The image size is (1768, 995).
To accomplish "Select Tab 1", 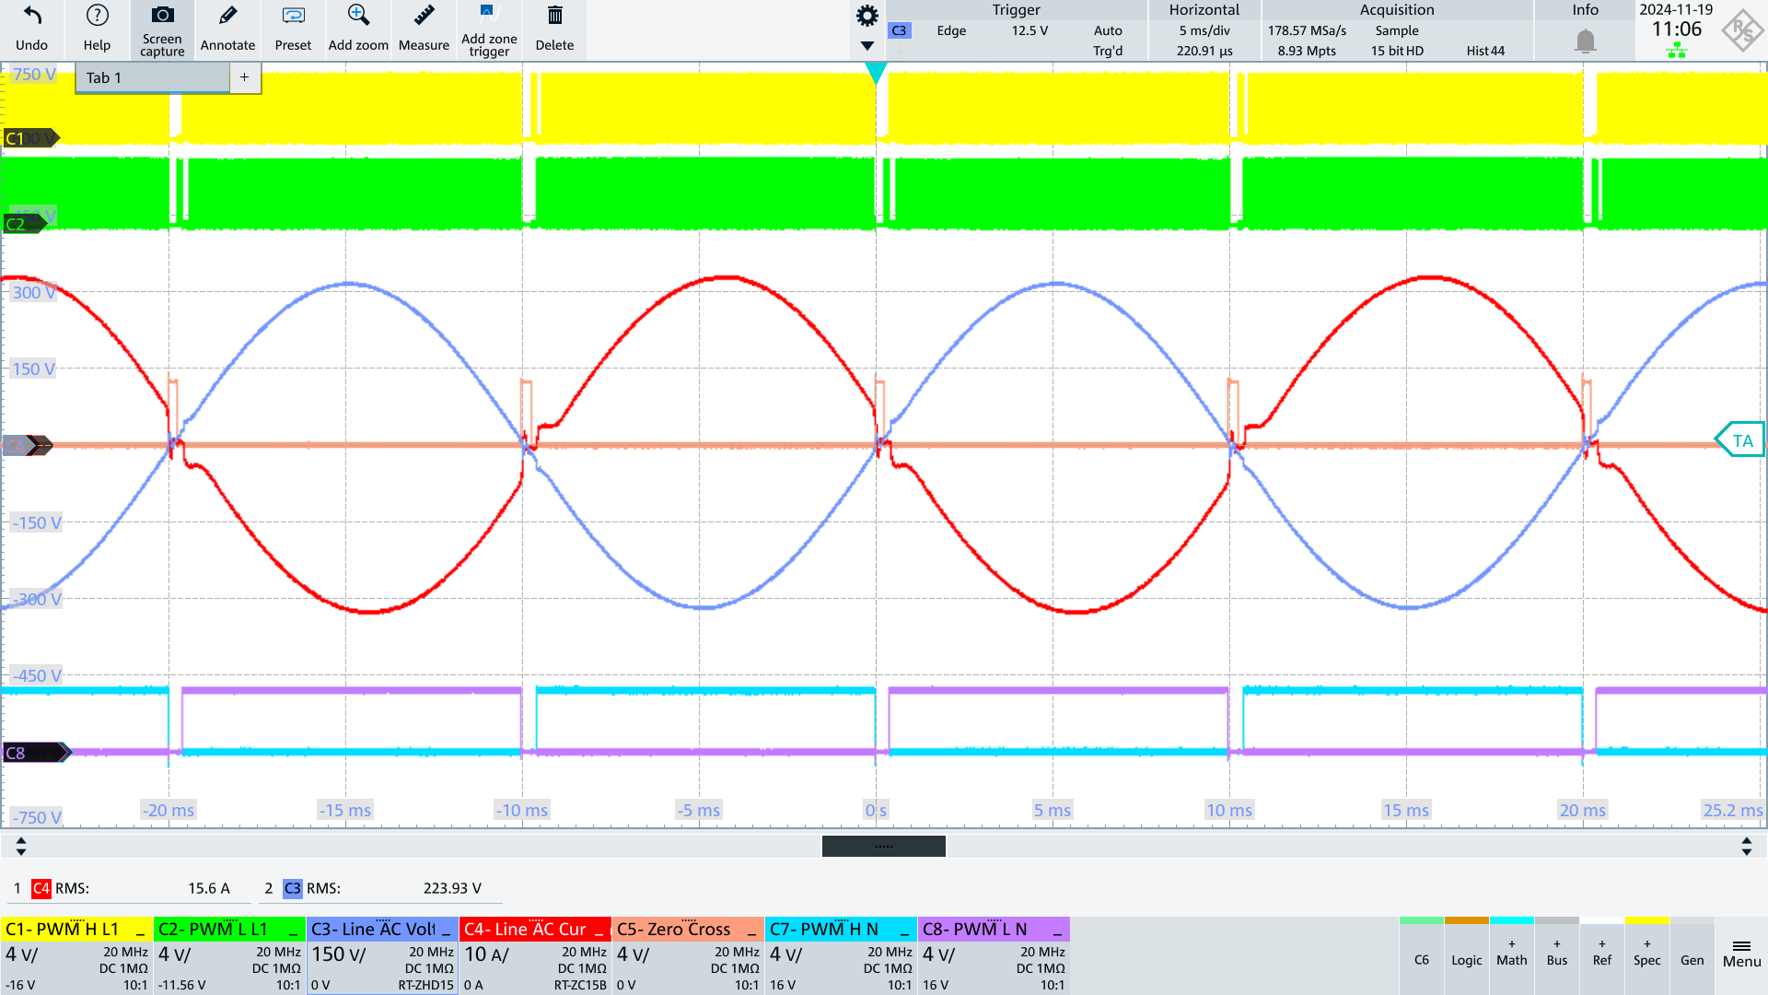I will click(153, 77).
